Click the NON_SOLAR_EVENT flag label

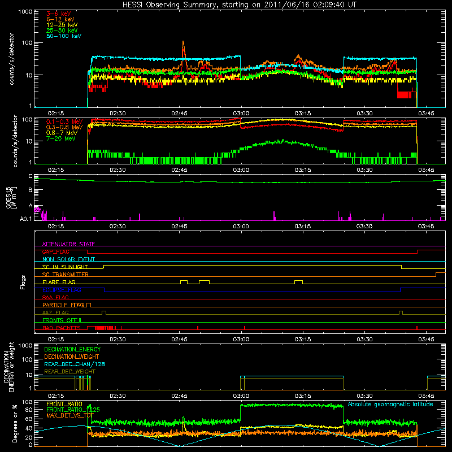68,259
